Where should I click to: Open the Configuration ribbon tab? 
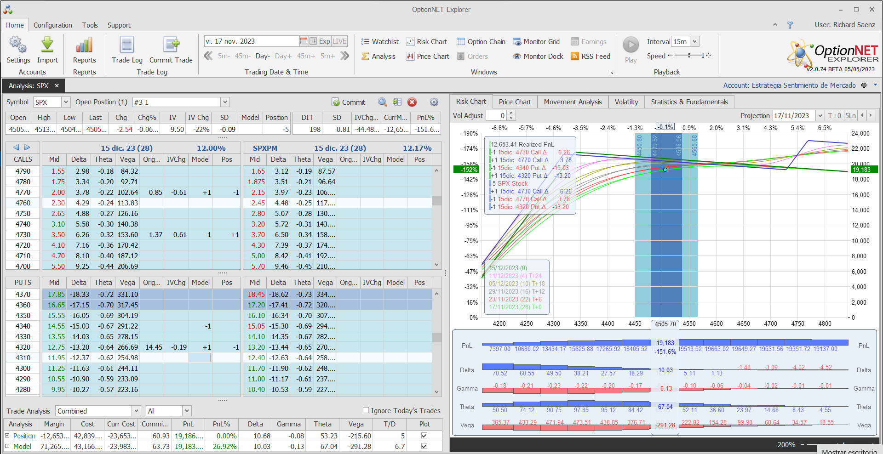(52, 25)
